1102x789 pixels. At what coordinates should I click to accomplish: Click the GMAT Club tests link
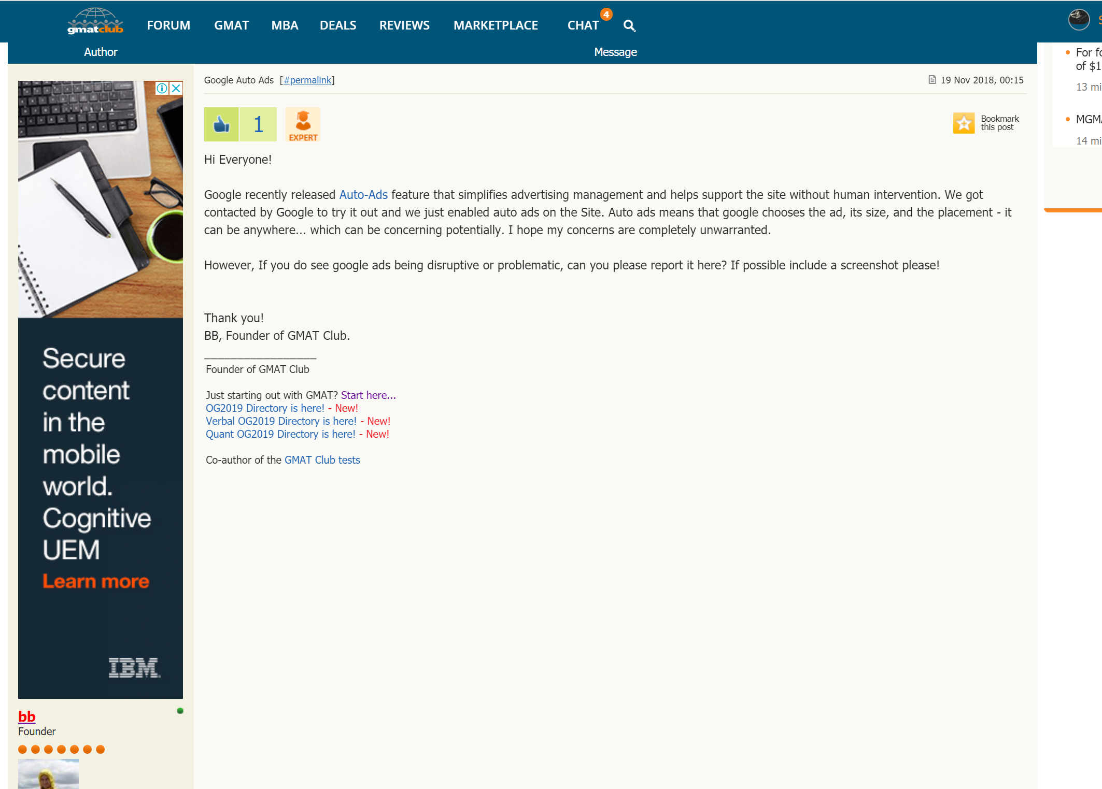[x=322, y=460]
